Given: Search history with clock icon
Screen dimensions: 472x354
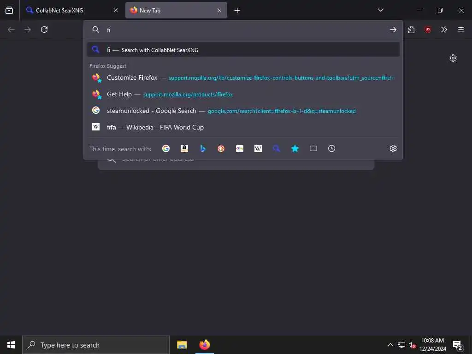Looking at the screenshot, I should [x=332, y=148].
